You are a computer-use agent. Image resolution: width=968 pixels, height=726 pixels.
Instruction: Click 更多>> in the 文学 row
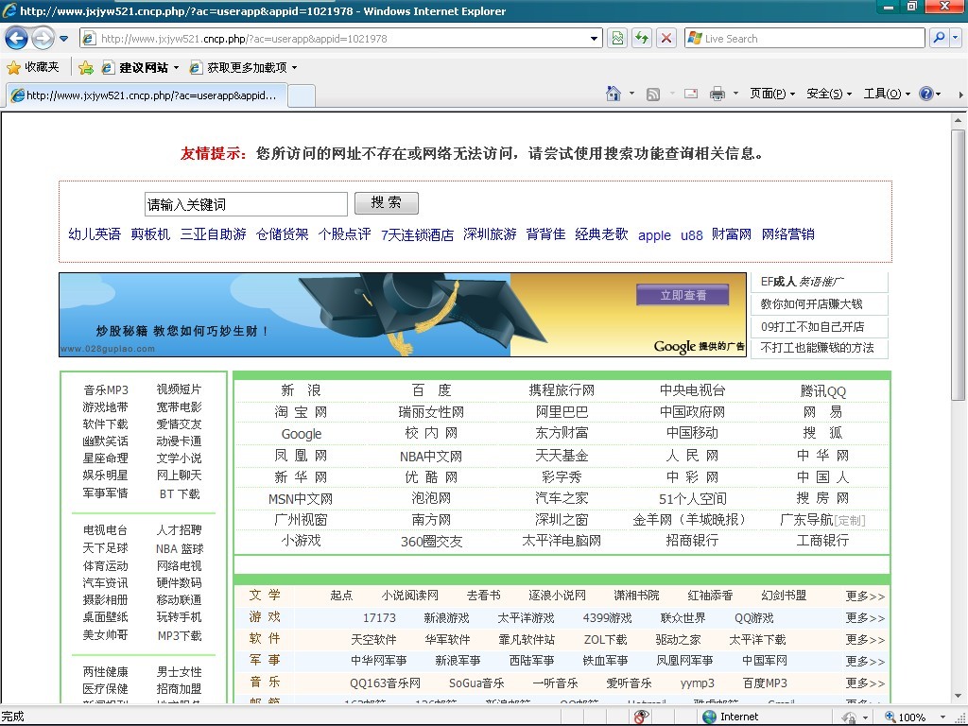[x=865, y=596]
